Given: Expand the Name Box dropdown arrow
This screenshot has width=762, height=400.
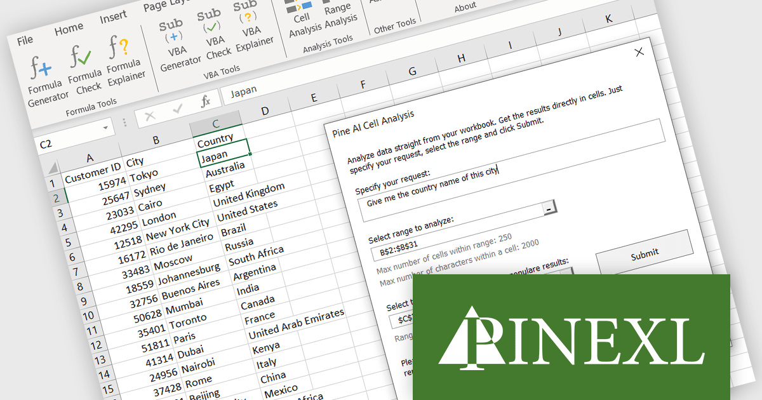Looking at the screenshot, I should point(105,129).
